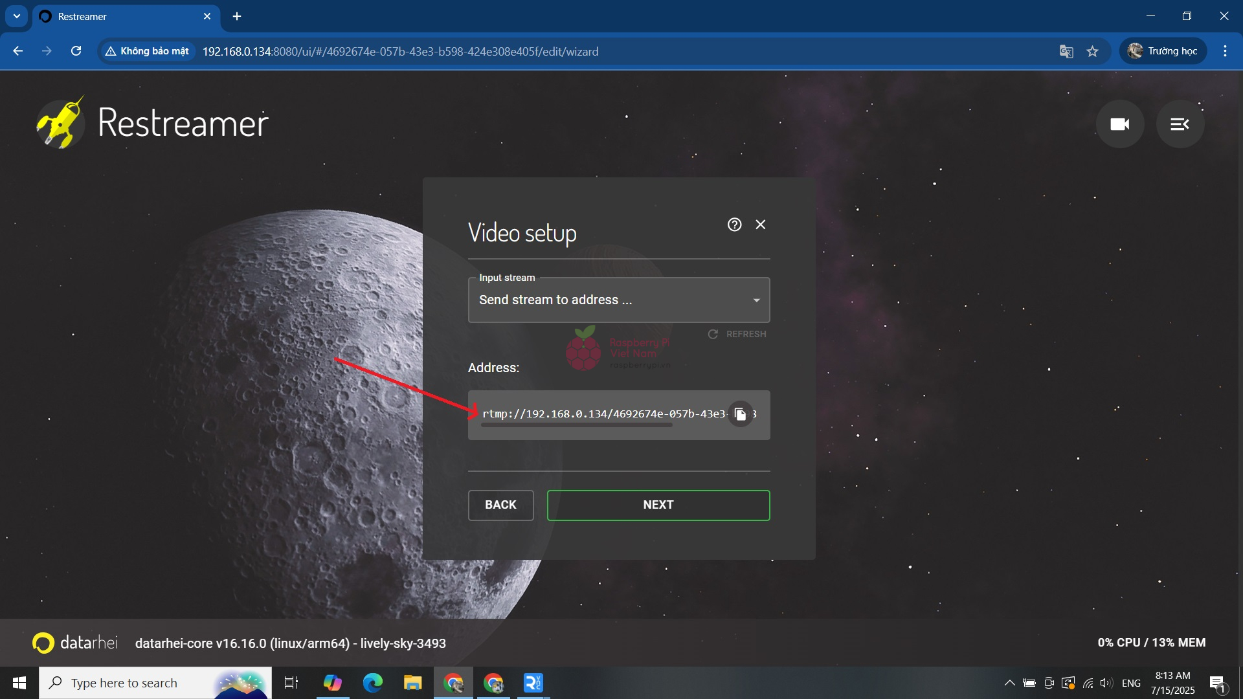Open the help question mark in Video setup
Image resolution: width=1243 pixels, height=699 pixels.
734,225
